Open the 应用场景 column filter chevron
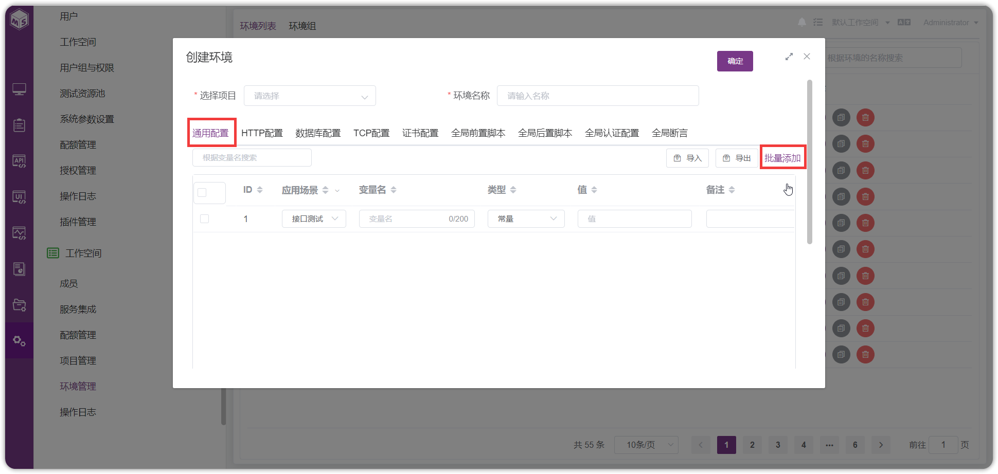This screenshot has width=998, height=474. tap(337, 190)
